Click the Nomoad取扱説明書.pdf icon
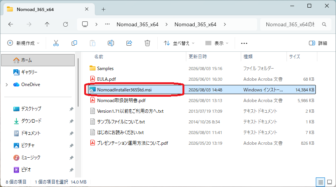Screen dimensions: 336x187 (x=92, y=100)
